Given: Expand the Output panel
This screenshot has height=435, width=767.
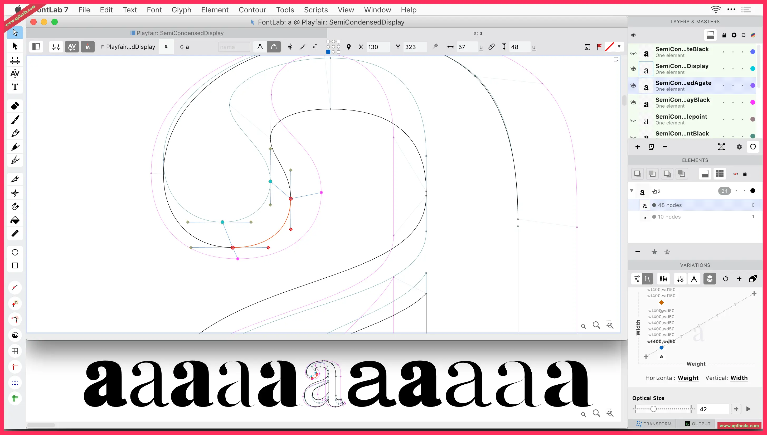Looking at the screenshot, I should [698, 424].
